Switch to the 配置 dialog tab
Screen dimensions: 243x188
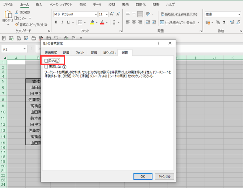click(x=66, y=53)
